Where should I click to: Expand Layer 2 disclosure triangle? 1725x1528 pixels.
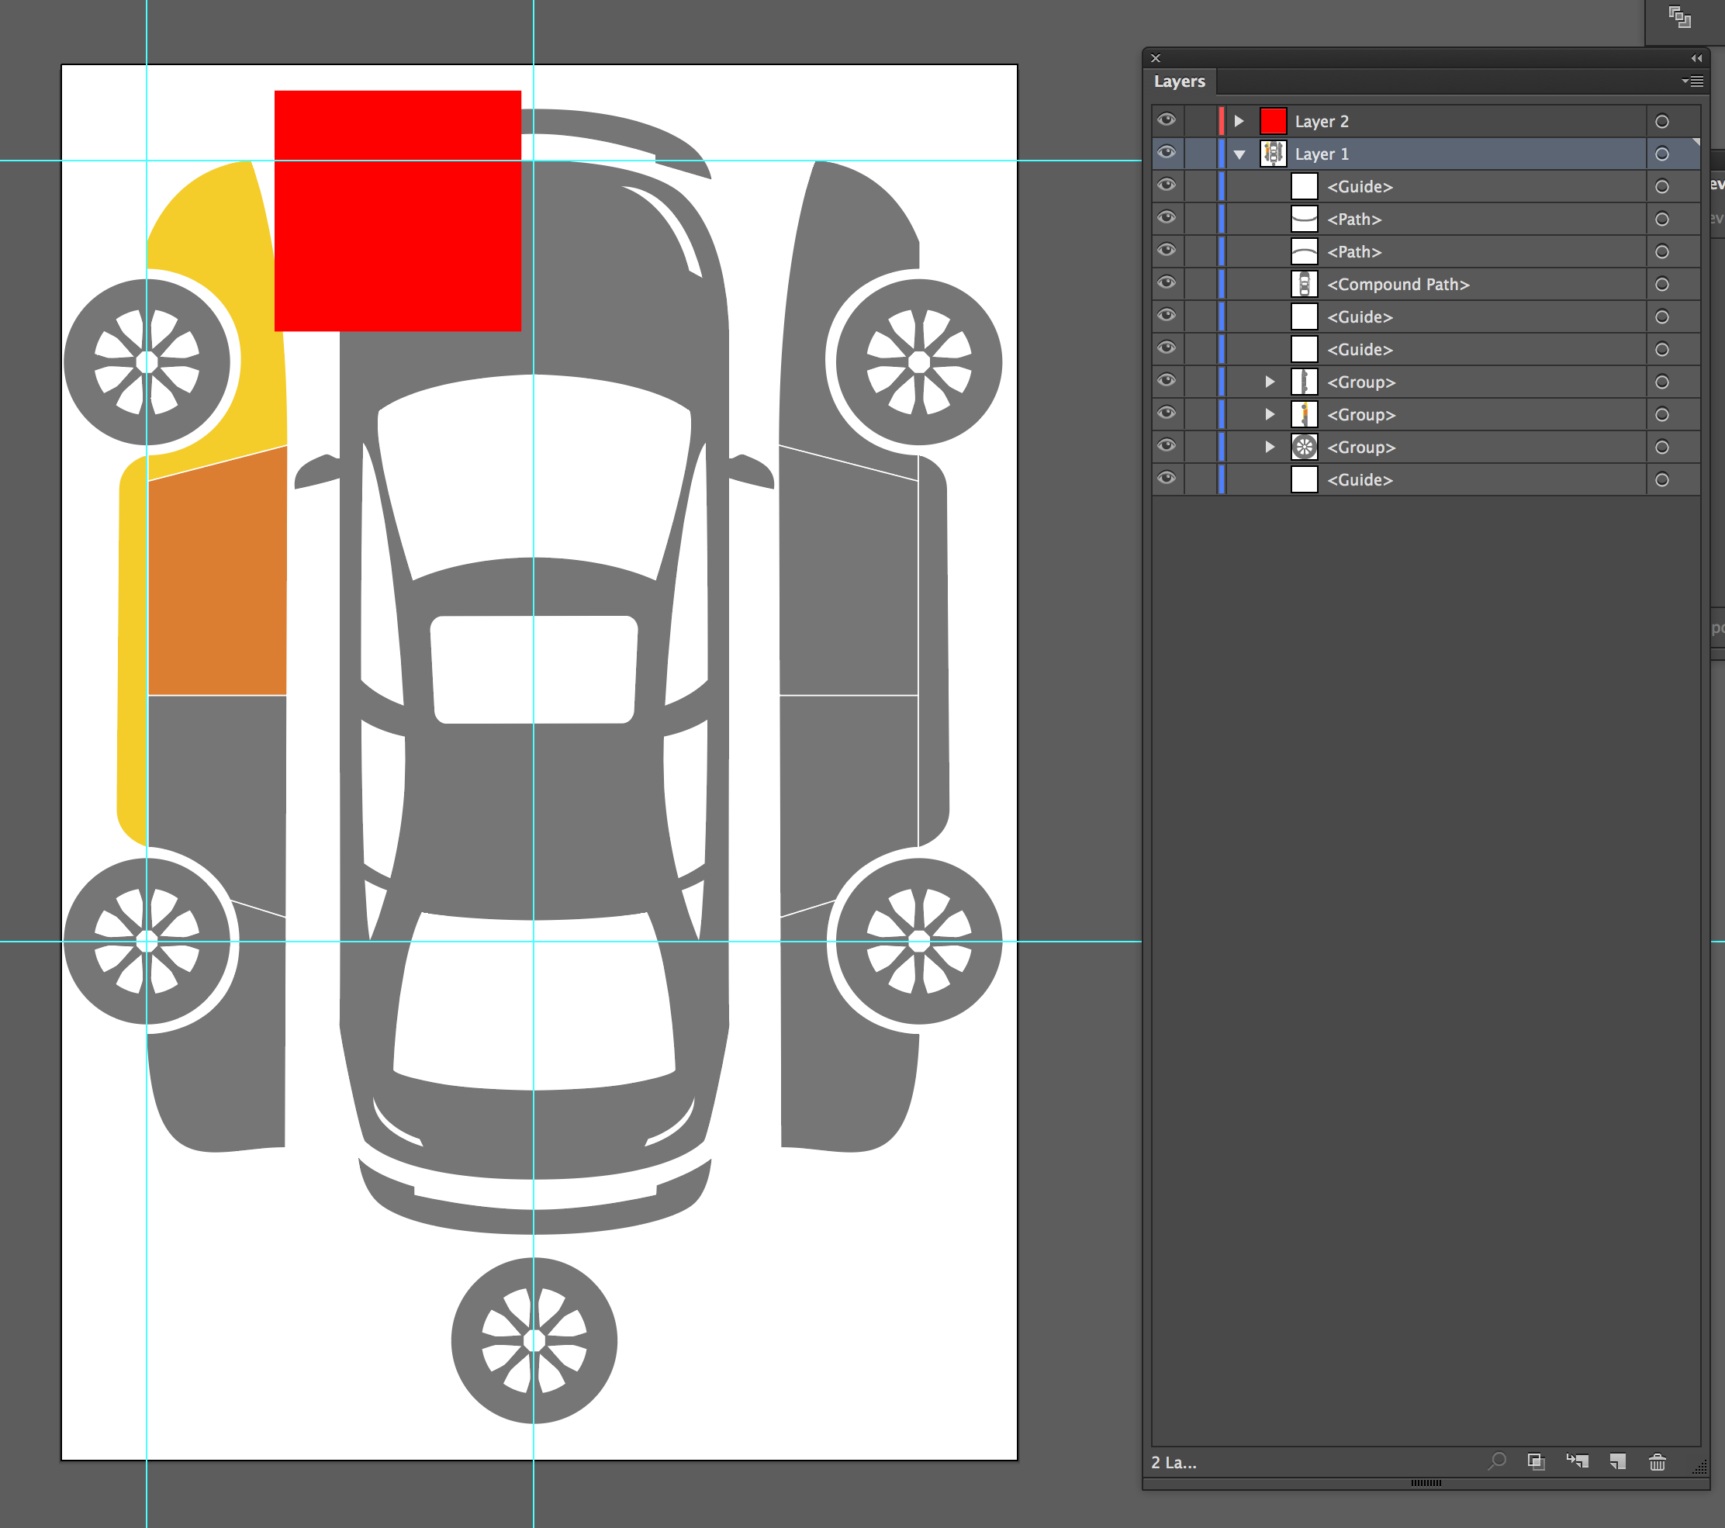pyautogui.click(x=1239, y=122)
